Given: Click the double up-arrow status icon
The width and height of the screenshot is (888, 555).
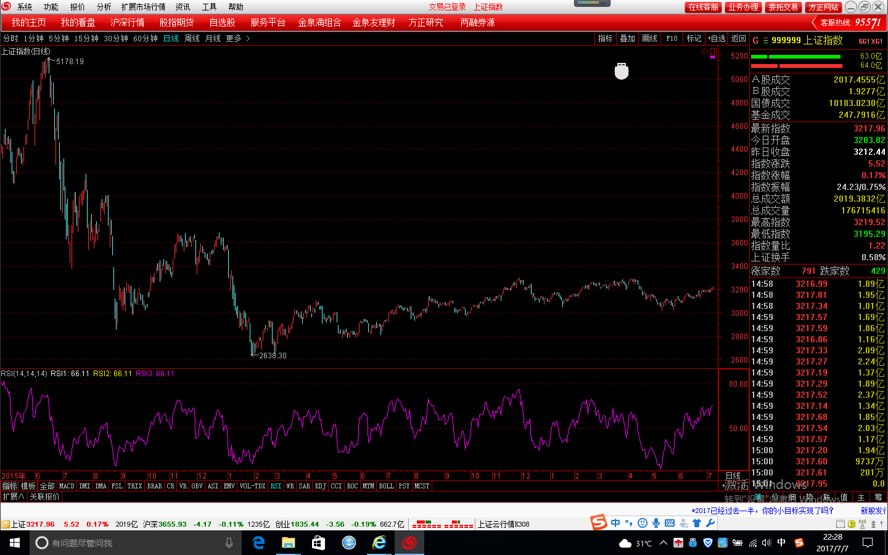Looking at the screenshot, I should (x=873, y=524).
